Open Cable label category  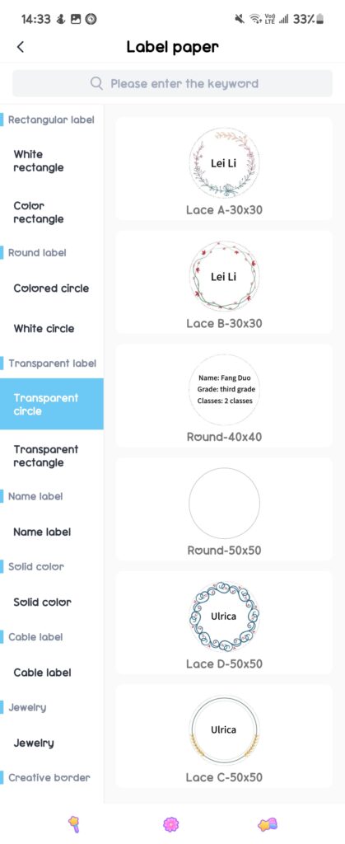[52, 673]
